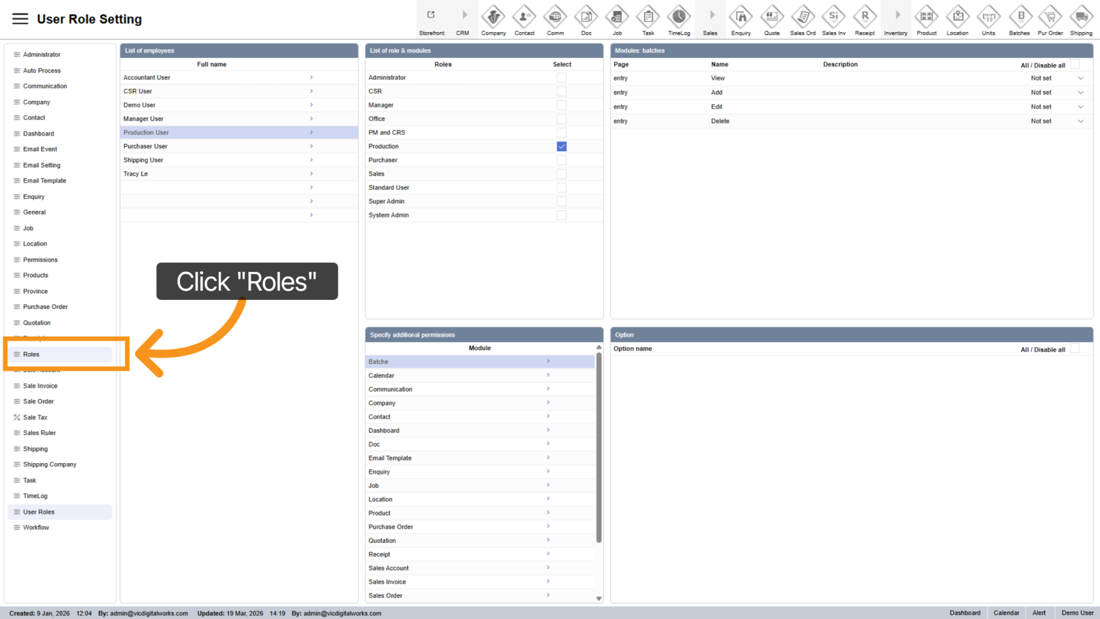The width and height of the screenshot is (1100, 619).
Task: Expand the Delete permission dropdown
Action: [x=1080, y=121]
